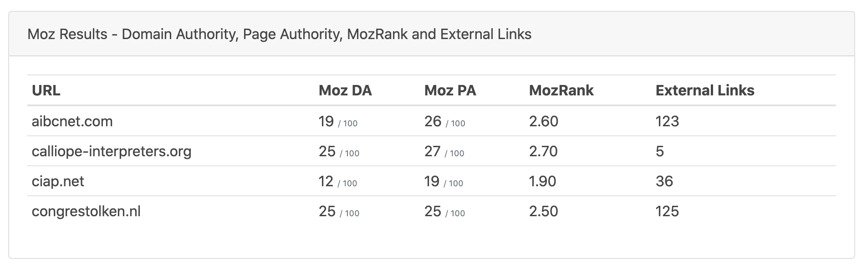Viewport: 867px width, 268px height.
Task: Click the Moz Results panel heading
Action: point(279,34)
